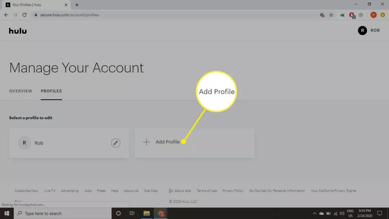Open the Site Map footer link

point(151,191)
